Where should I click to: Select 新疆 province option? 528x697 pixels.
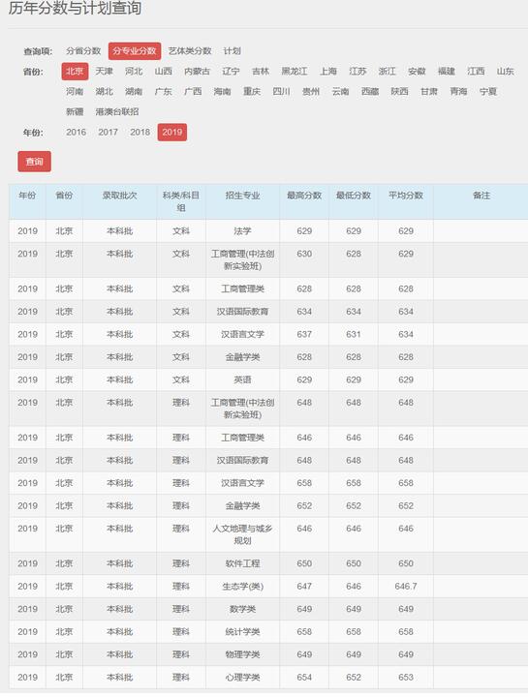click(x=75, y=111)
